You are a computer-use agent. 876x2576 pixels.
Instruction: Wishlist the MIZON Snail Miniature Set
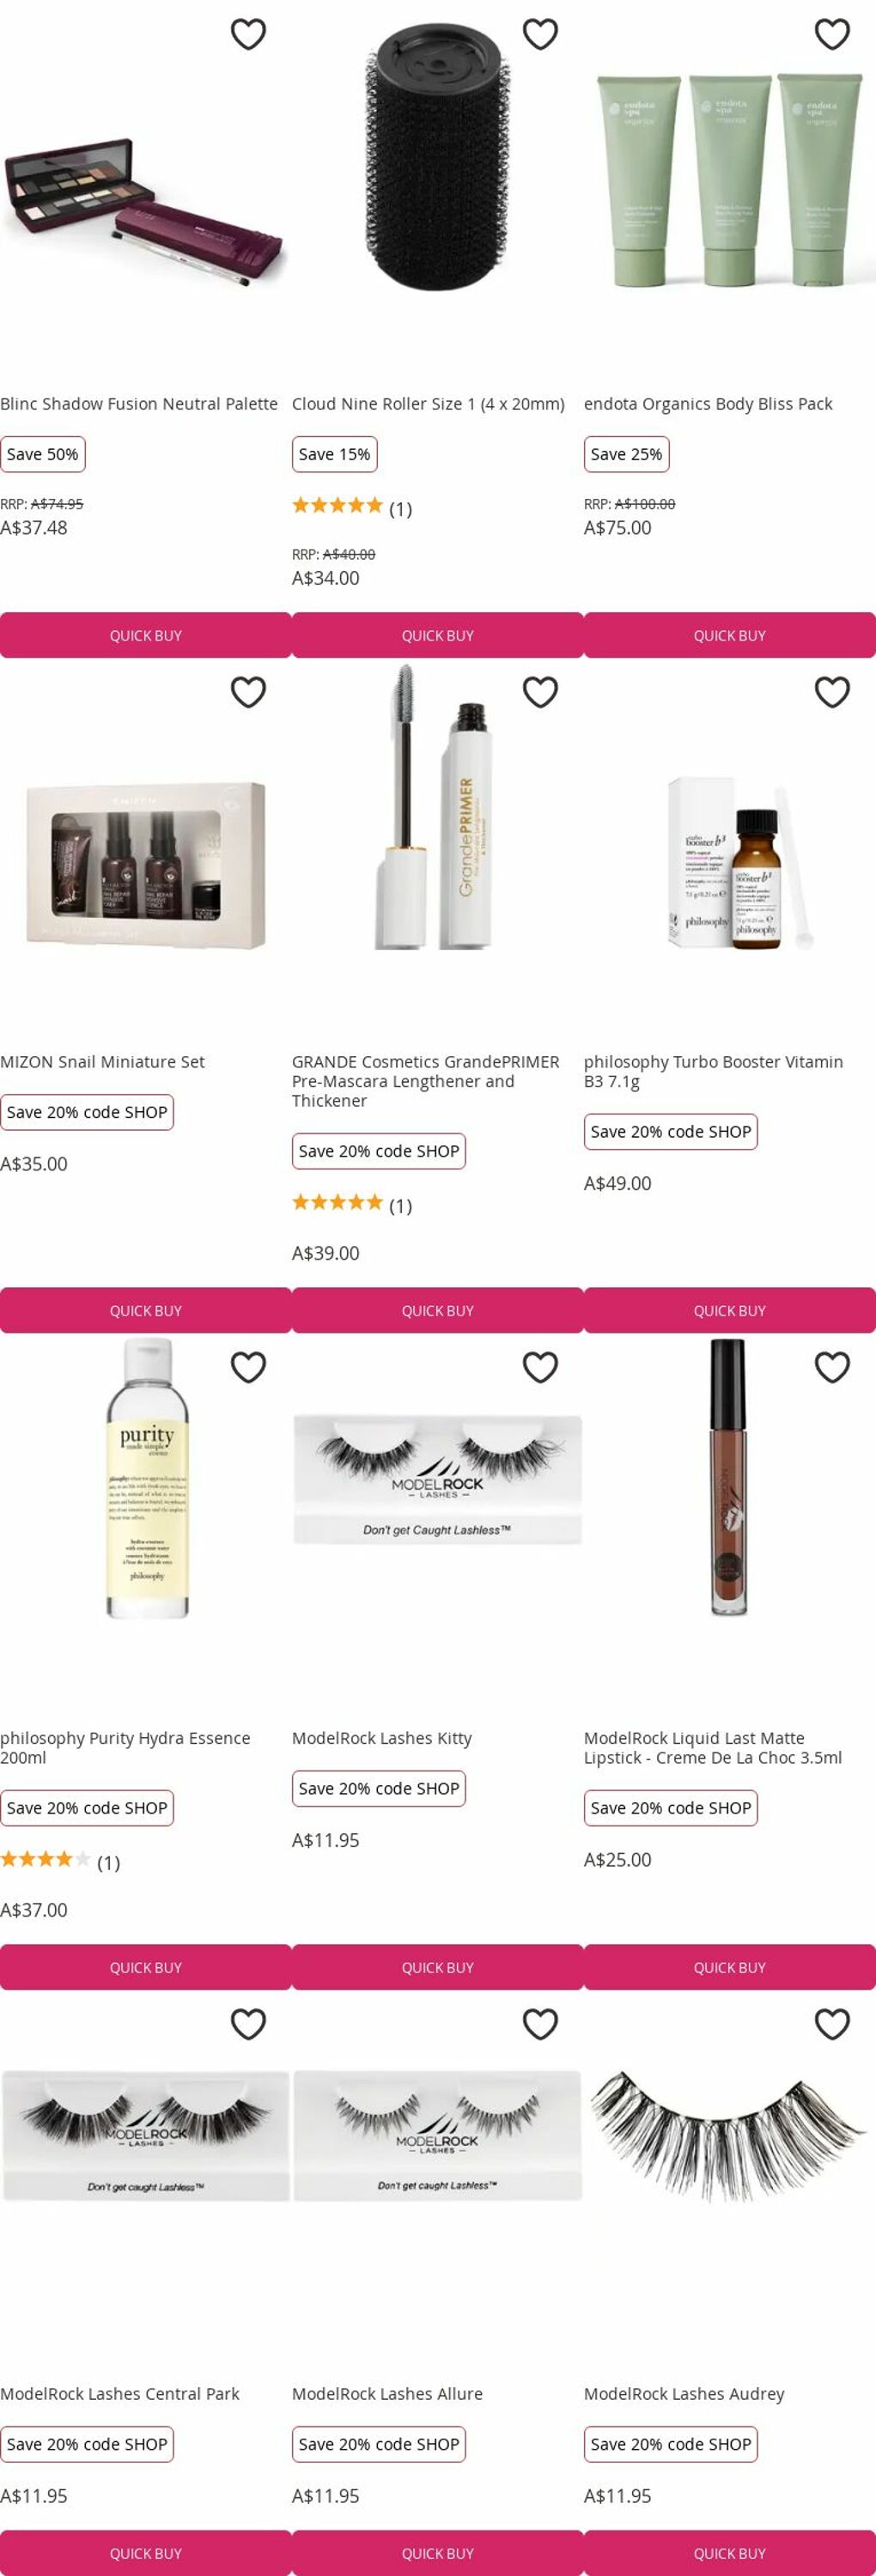pyautogui.click(x=248, y=692)
